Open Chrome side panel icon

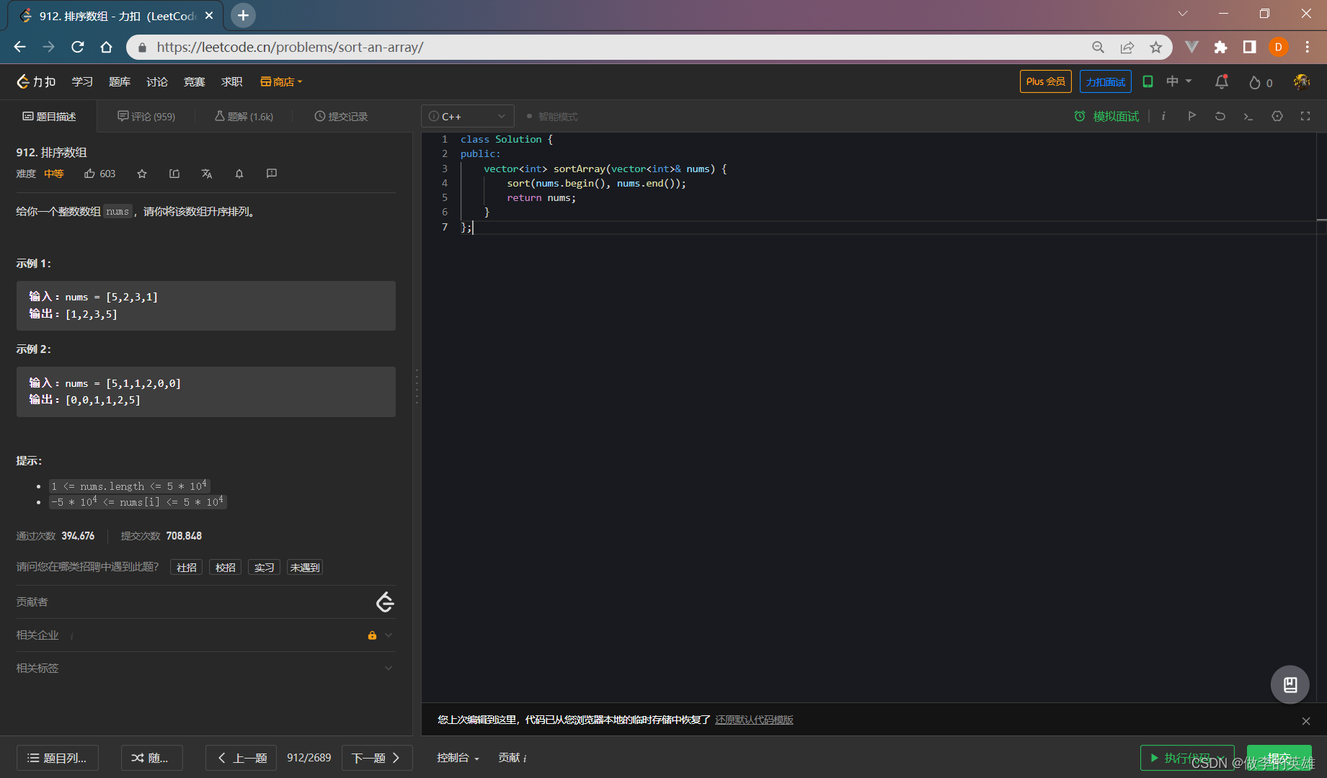pyautogui.click(x=1249, y=47)
